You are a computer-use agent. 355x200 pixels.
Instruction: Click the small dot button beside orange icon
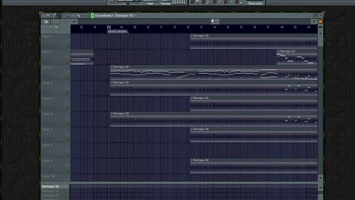point(314,22)
